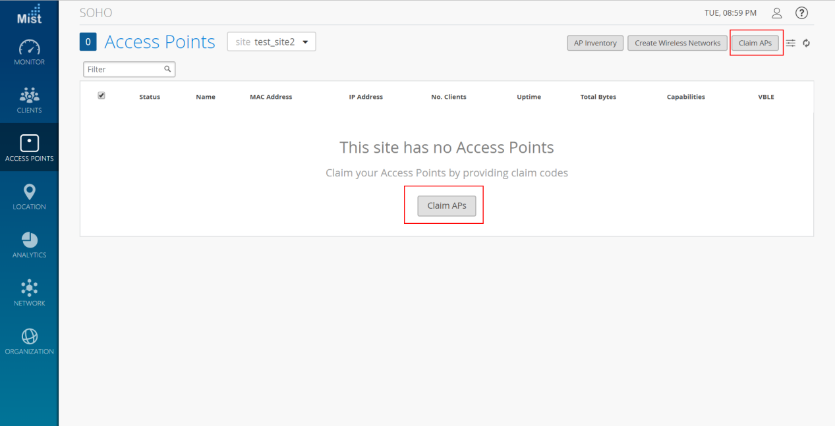This screenshot has width=835, height=426.
Task: Sort by the MAC Address column header
Action: pos(271,97)
